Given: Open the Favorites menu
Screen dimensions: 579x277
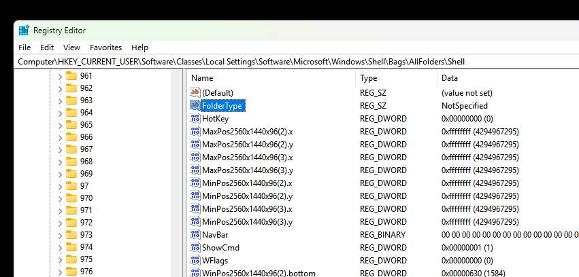Looking at the screenshot, I should (105, 48).
